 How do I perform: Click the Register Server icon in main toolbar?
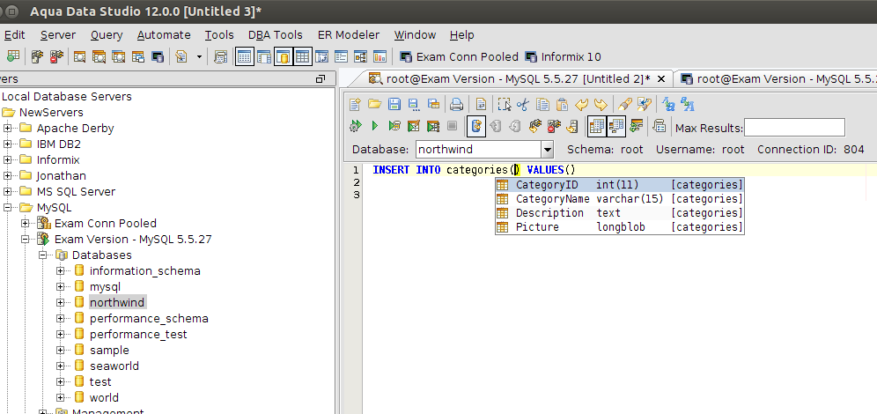[13, 56]
